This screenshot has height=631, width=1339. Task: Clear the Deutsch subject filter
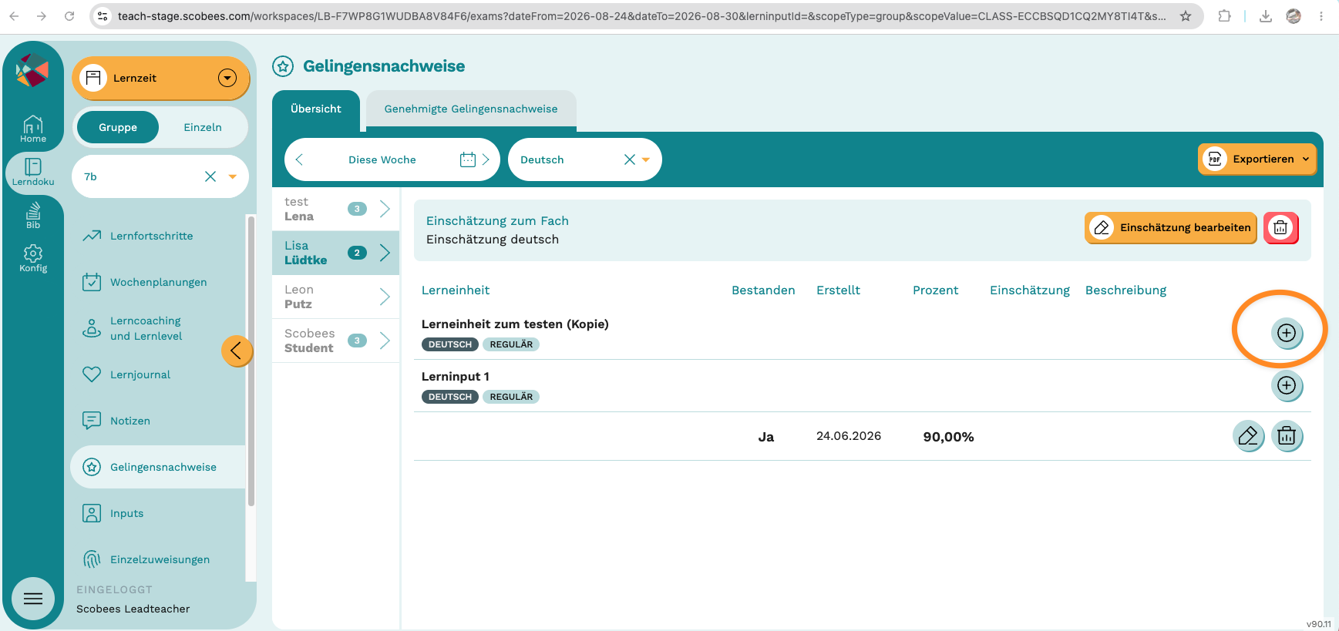click(x=630, y=159)
